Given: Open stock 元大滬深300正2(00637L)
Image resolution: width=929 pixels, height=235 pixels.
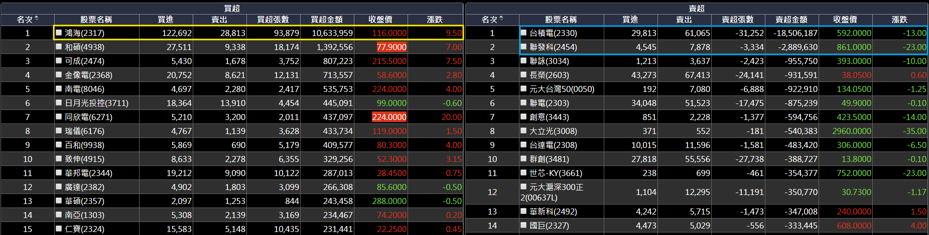Looking at the screenshot, I should tap(552, 192).
